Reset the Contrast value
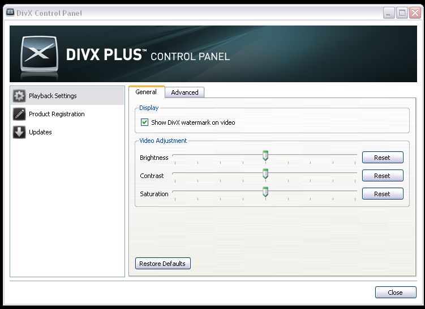Screen dimensions: 425x309 tap(383, 176)
